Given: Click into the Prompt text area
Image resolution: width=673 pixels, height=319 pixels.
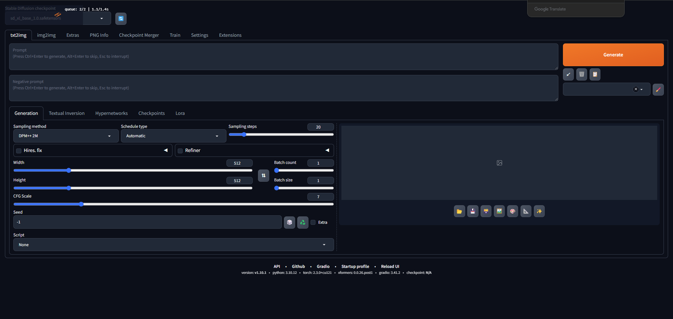Looking at the screenshot, I should (x=284, y=57).
